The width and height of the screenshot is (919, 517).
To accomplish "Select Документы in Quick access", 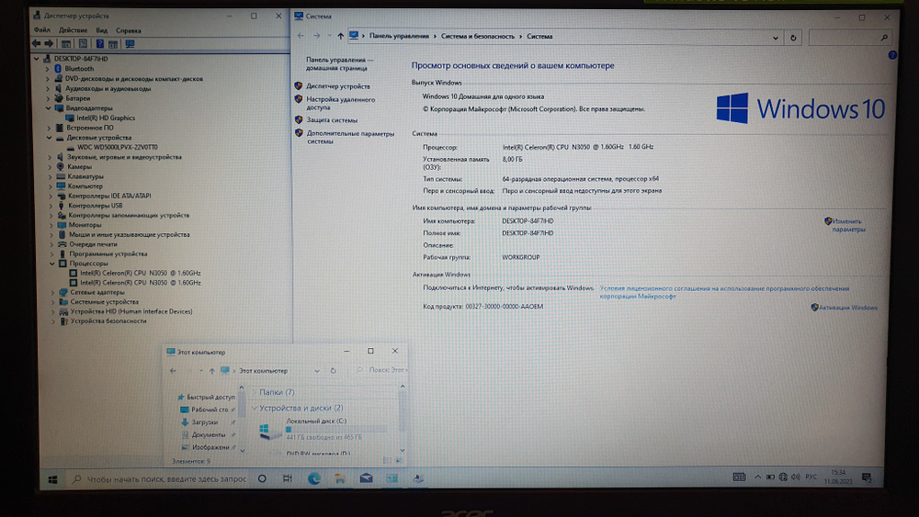I will [x=208, y=435].
